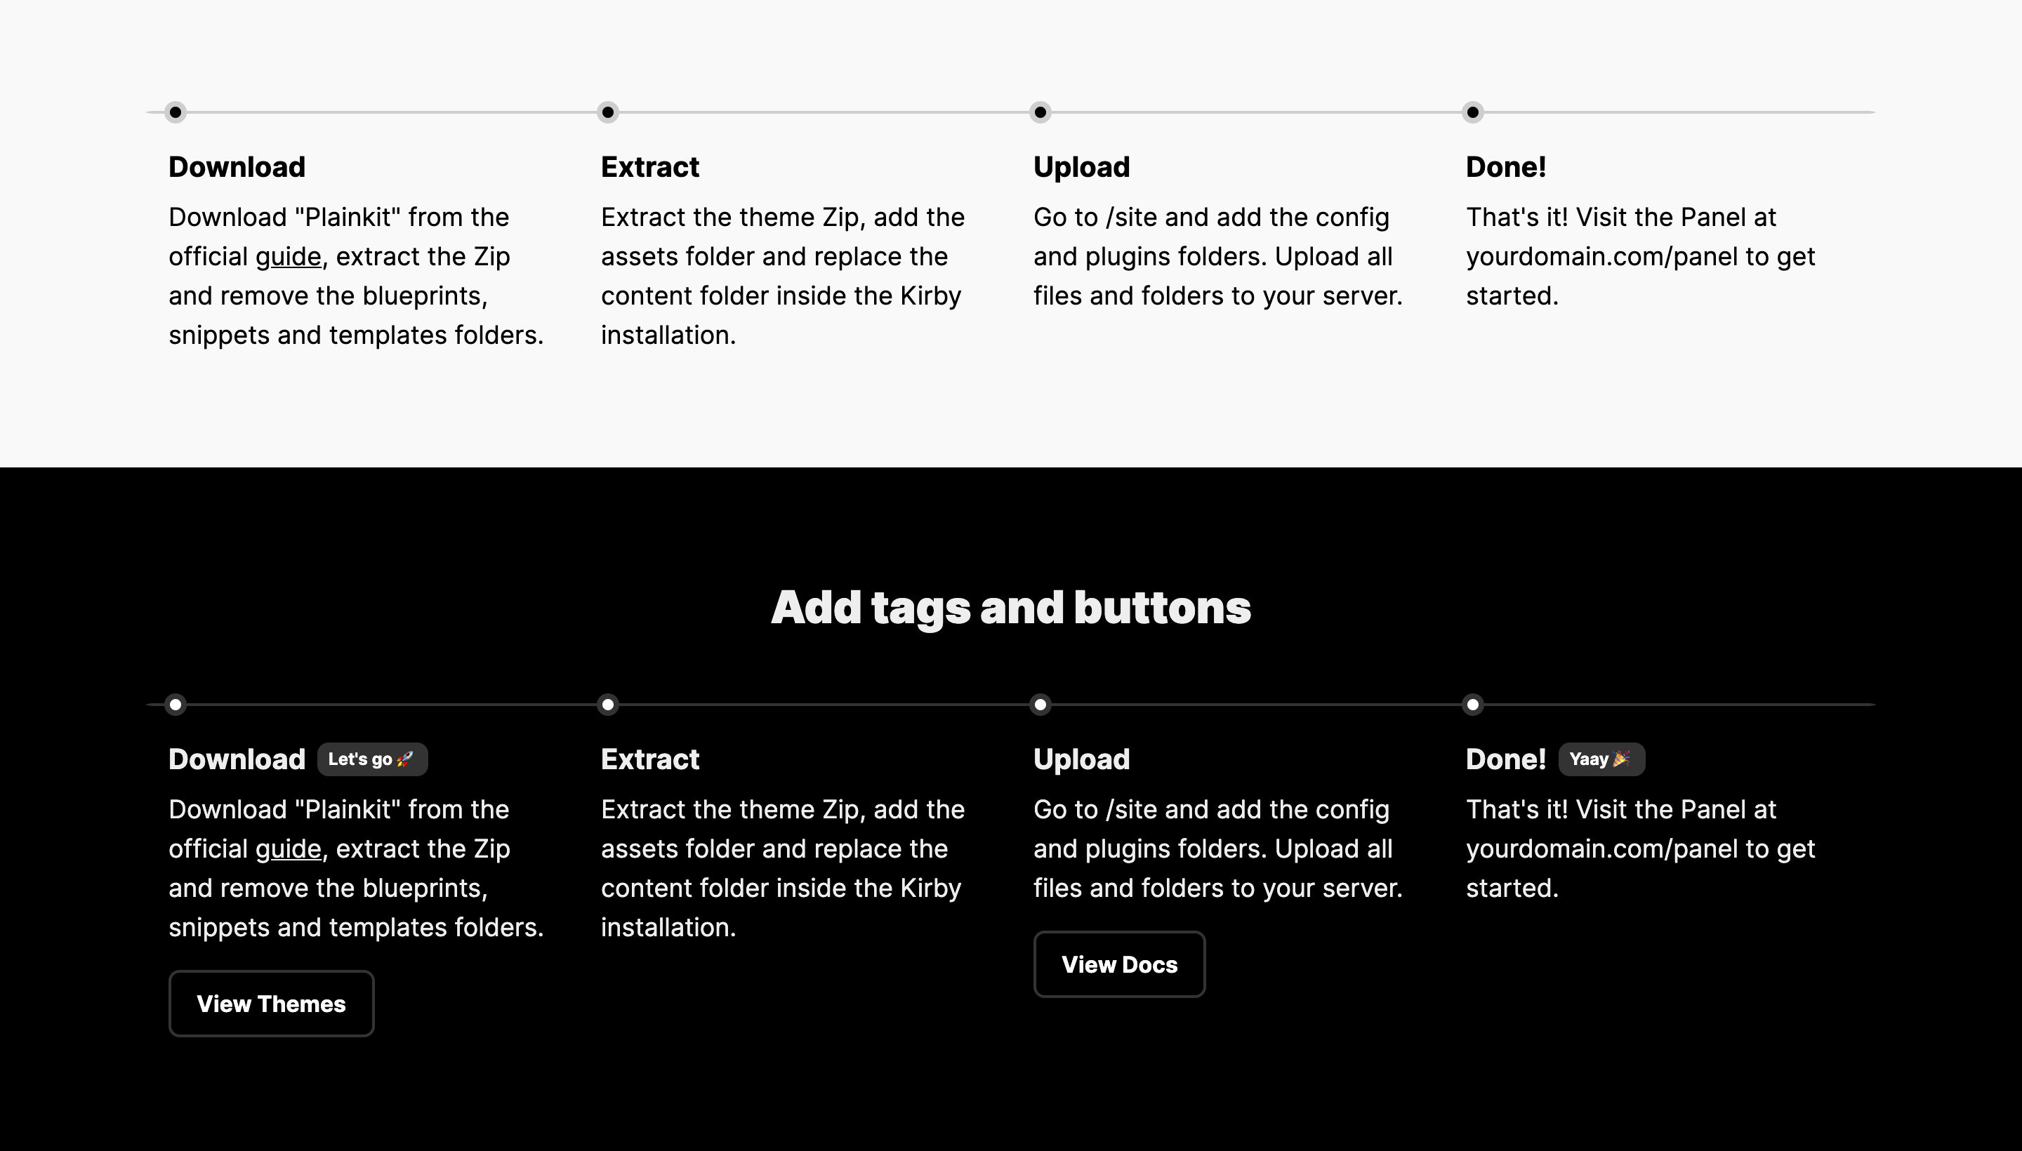2022x1151 pixels.
Task: Select the Download timeline dot in light section
Action: coord(176,112)
